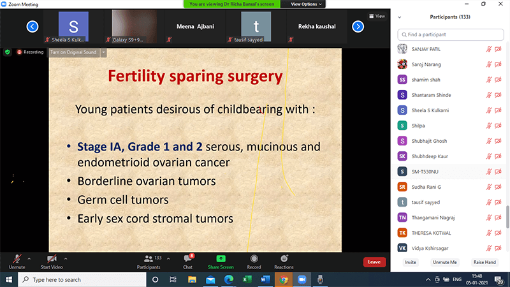This screenshot has width=510, height=287.
Task: Click the Start Video camera icon
Action: pyautogui.click(x=52, y=258)
